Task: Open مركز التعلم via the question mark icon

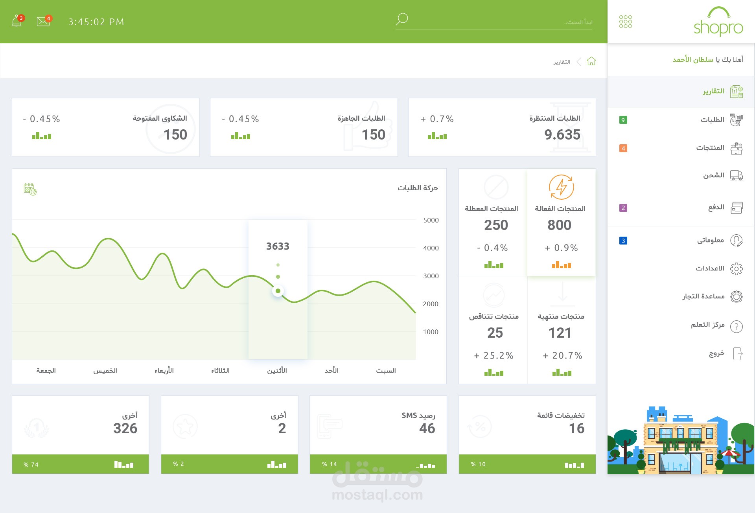Action: [736, 326]
